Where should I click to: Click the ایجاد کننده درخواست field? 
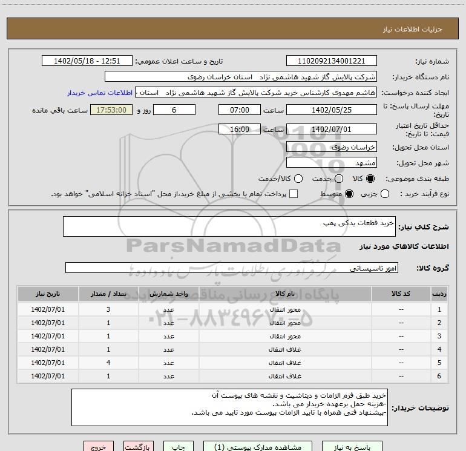coord(256,93)
